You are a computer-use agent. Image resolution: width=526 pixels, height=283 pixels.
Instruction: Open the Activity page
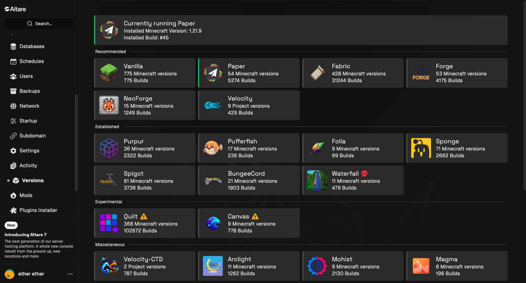point(28,166)
